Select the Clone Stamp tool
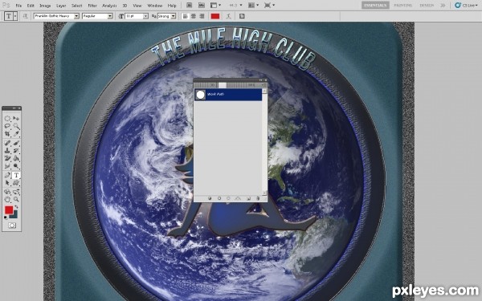Viewport: 482px width, 301px height. [x=7, y=151]
